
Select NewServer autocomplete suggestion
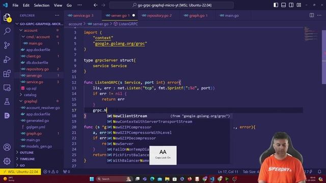tap(169, 143)
